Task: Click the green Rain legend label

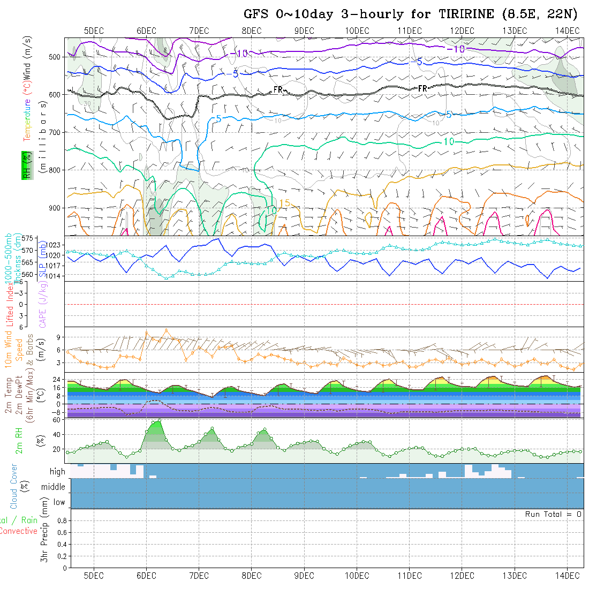Action: [x=29, y=520]
